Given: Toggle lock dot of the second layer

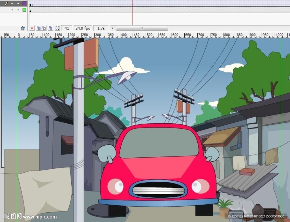Looking at the screenshot, I should (18, 10).
